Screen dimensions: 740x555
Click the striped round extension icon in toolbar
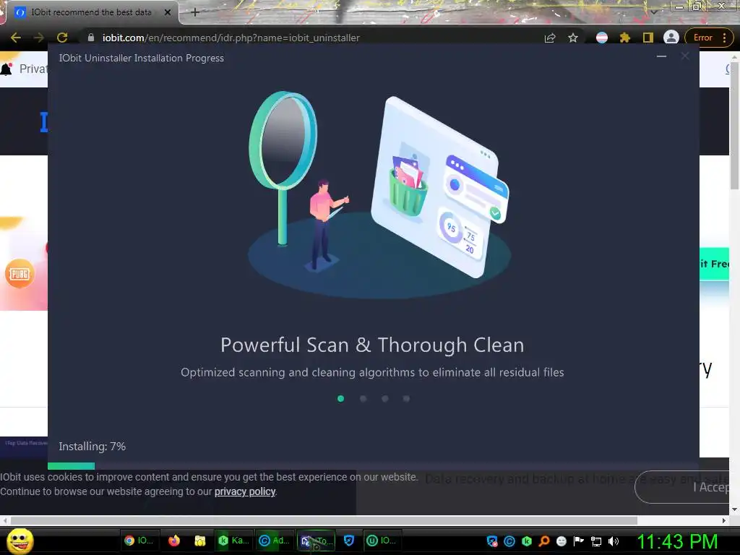[x=602, y=38]
